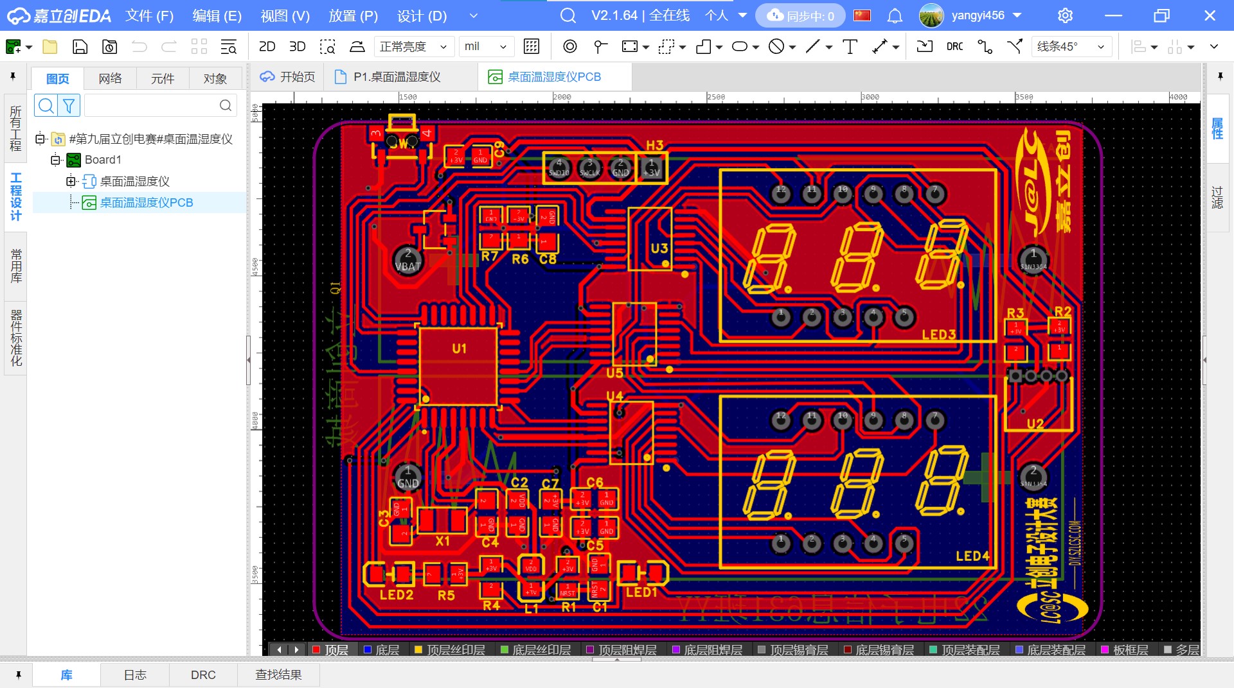This screenshot has width=1234, height=688.
Task: Open the 属性 properties side panel
Action: 1217,128
